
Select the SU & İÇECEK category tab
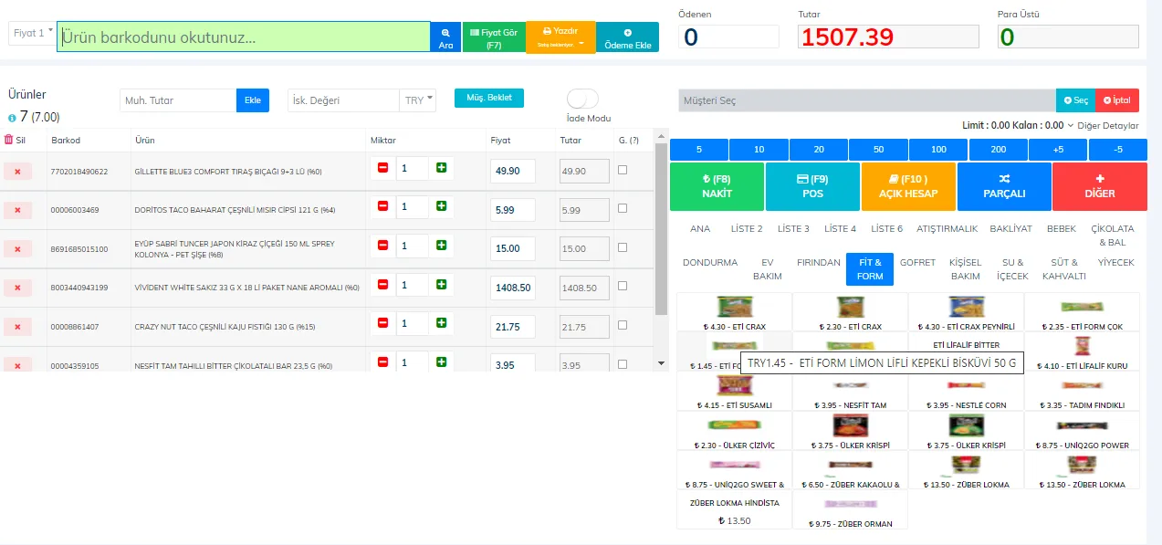pyautogui.click(x=1012, y=268)
